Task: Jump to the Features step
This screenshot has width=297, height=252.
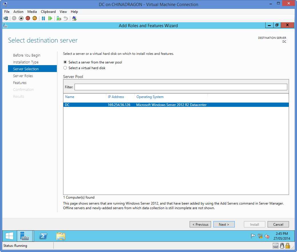Action: click(20, 83)
